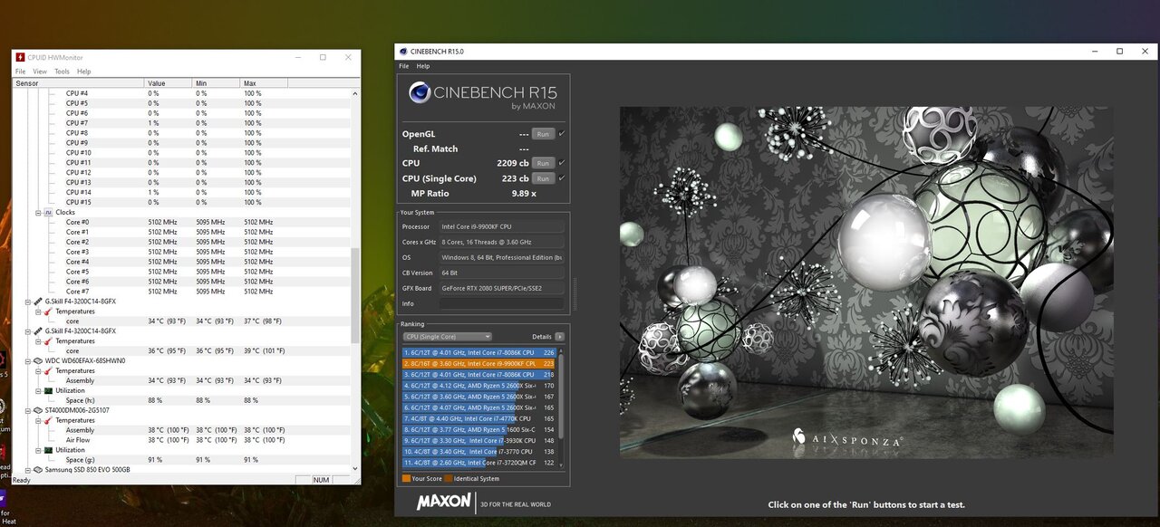This screenshot has width=1160, height=527.
Task: Click the HWMonitor vertical scrollbar thumb
Action: coord(354,296)
